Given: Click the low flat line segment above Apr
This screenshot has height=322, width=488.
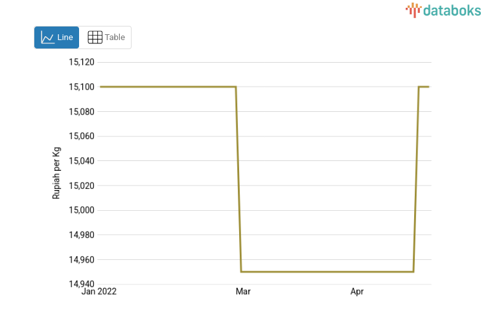Looking at the screenshot, I should coord(357,272).
